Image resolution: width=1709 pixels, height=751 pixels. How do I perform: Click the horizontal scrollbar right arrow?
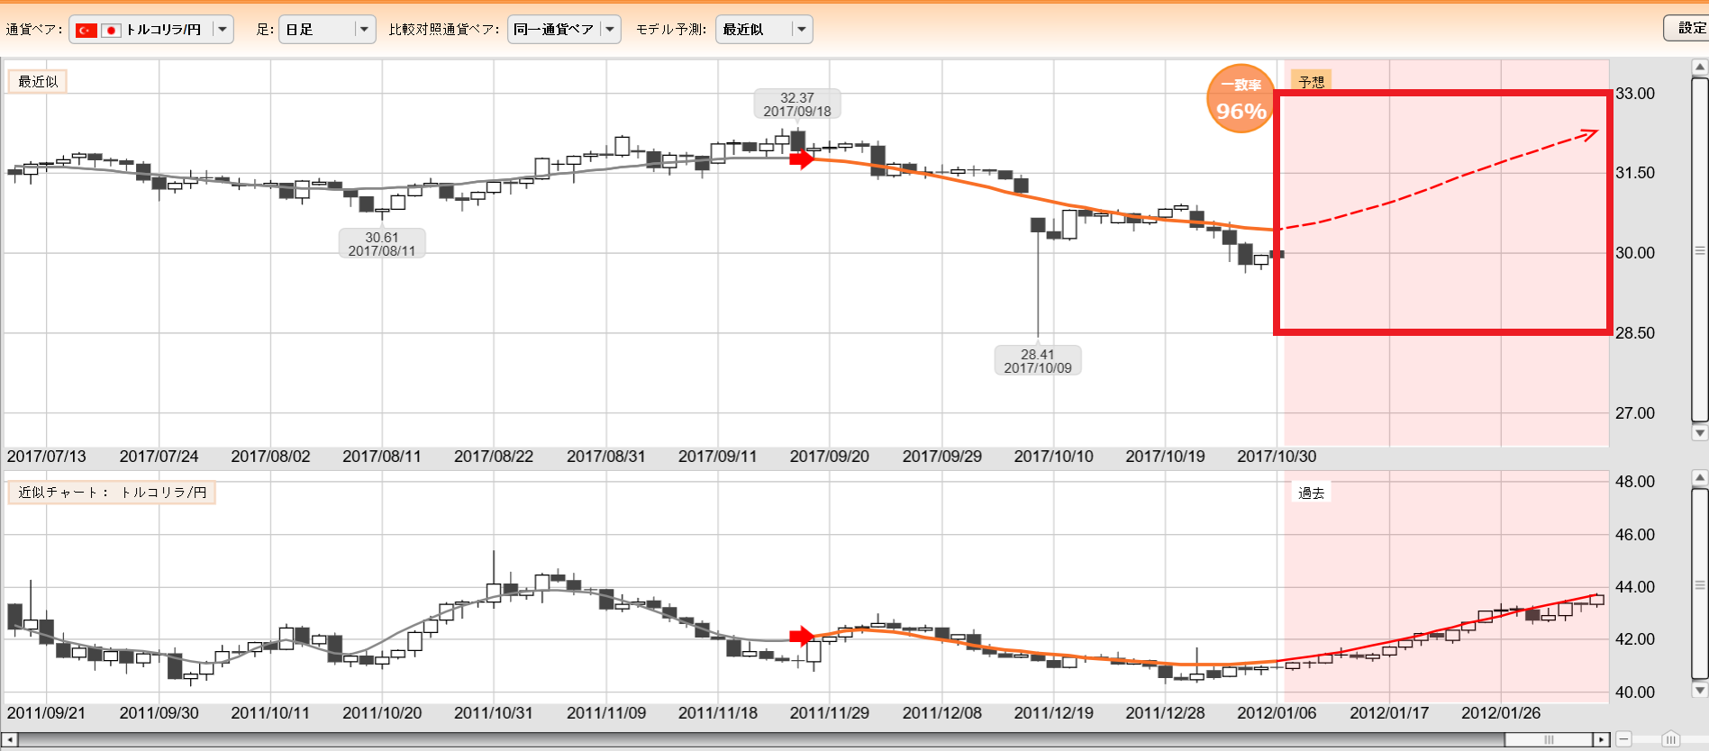(x=1602, y=740)
